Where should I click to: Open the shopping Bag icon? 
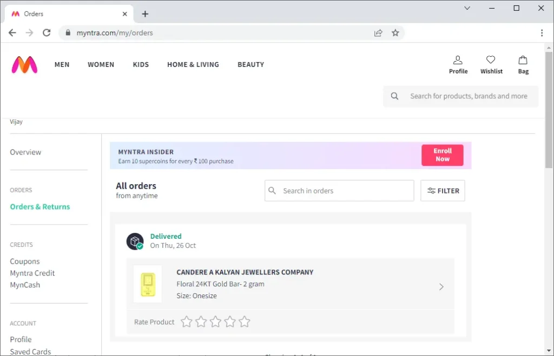pos(523,65)
